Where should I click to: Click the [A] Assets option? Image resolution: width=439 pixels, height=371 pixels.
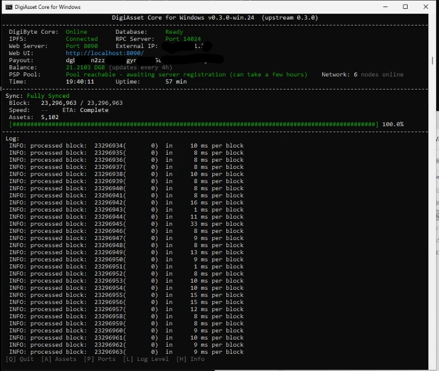59,359
